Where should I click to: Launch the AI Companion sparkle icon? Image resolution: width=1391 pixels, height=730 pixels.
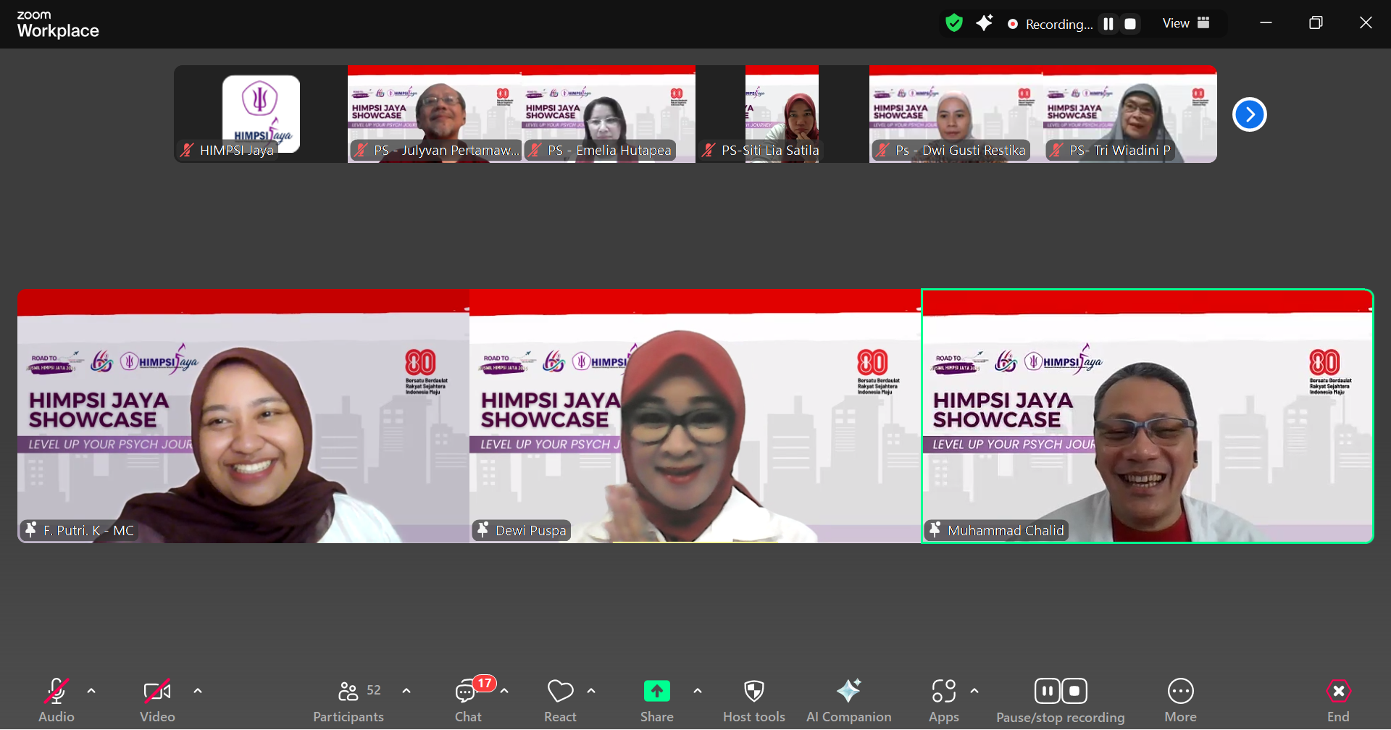pos(849,691)
